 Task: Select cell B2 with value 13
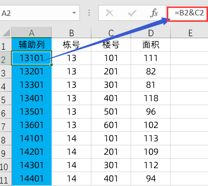tap(71, 58)
